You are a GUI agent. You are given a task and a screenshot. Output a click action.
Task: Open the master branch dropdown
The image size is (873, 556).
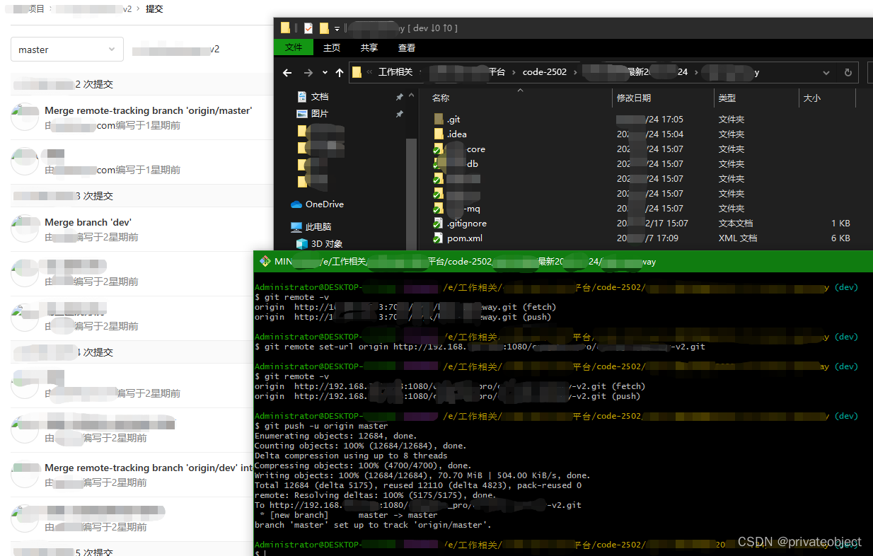67,50
